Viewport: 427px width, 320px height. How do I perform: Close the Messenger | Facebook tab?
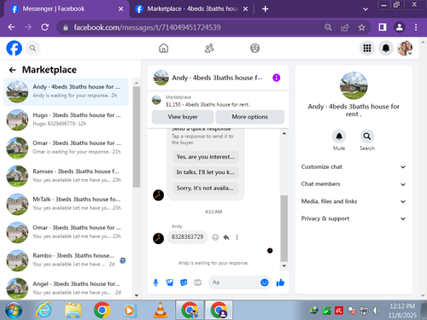click(x=120, y=9)
